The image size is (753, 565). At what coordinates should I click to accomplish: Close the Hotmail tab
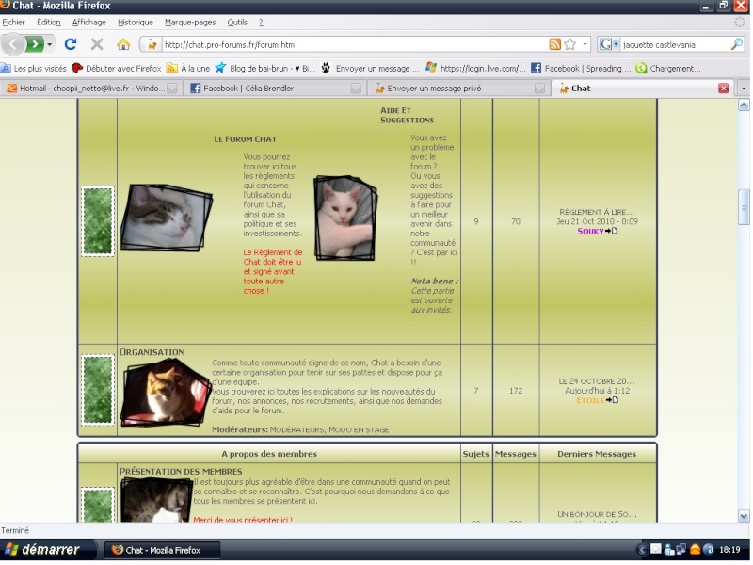click(172, 89)
